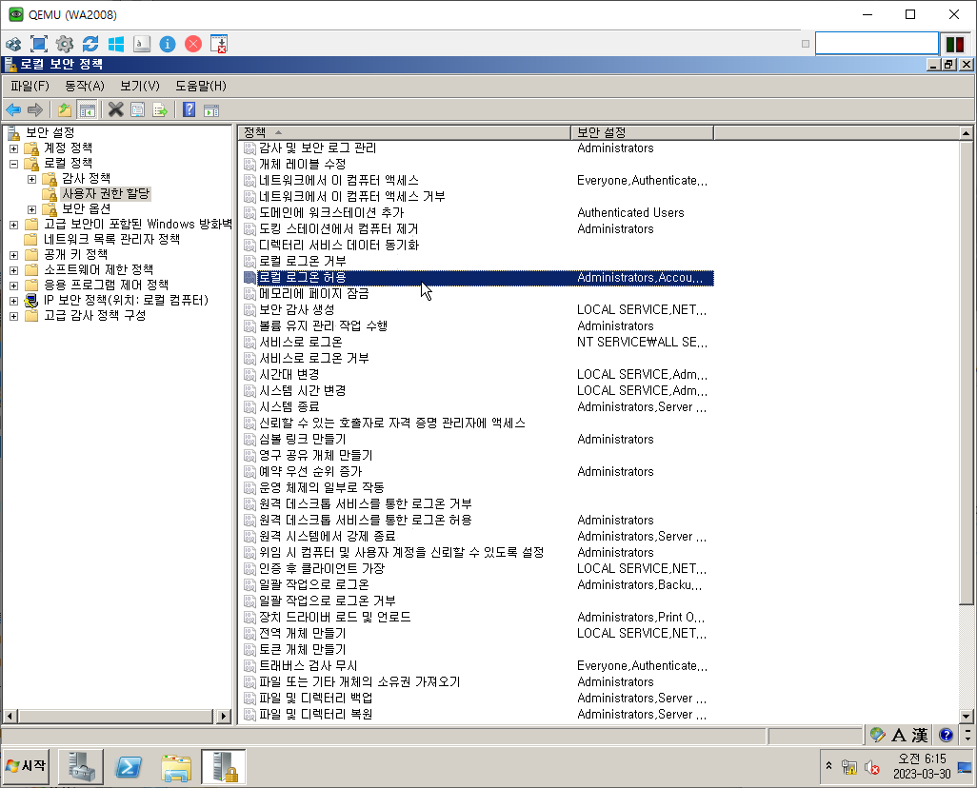Click the show desktop button in tray
Viewport: 977px width, 788px height.
pyautogui.click(x=965, y=767)
